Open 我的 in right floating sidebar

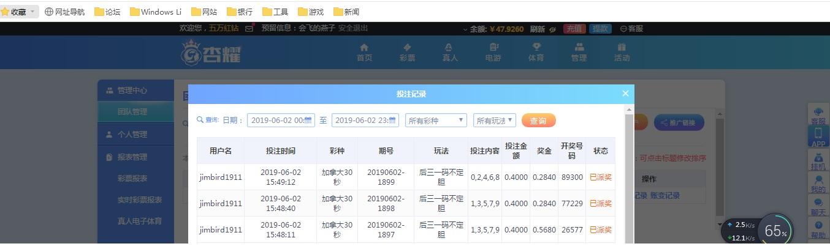(x=818, y=184)
